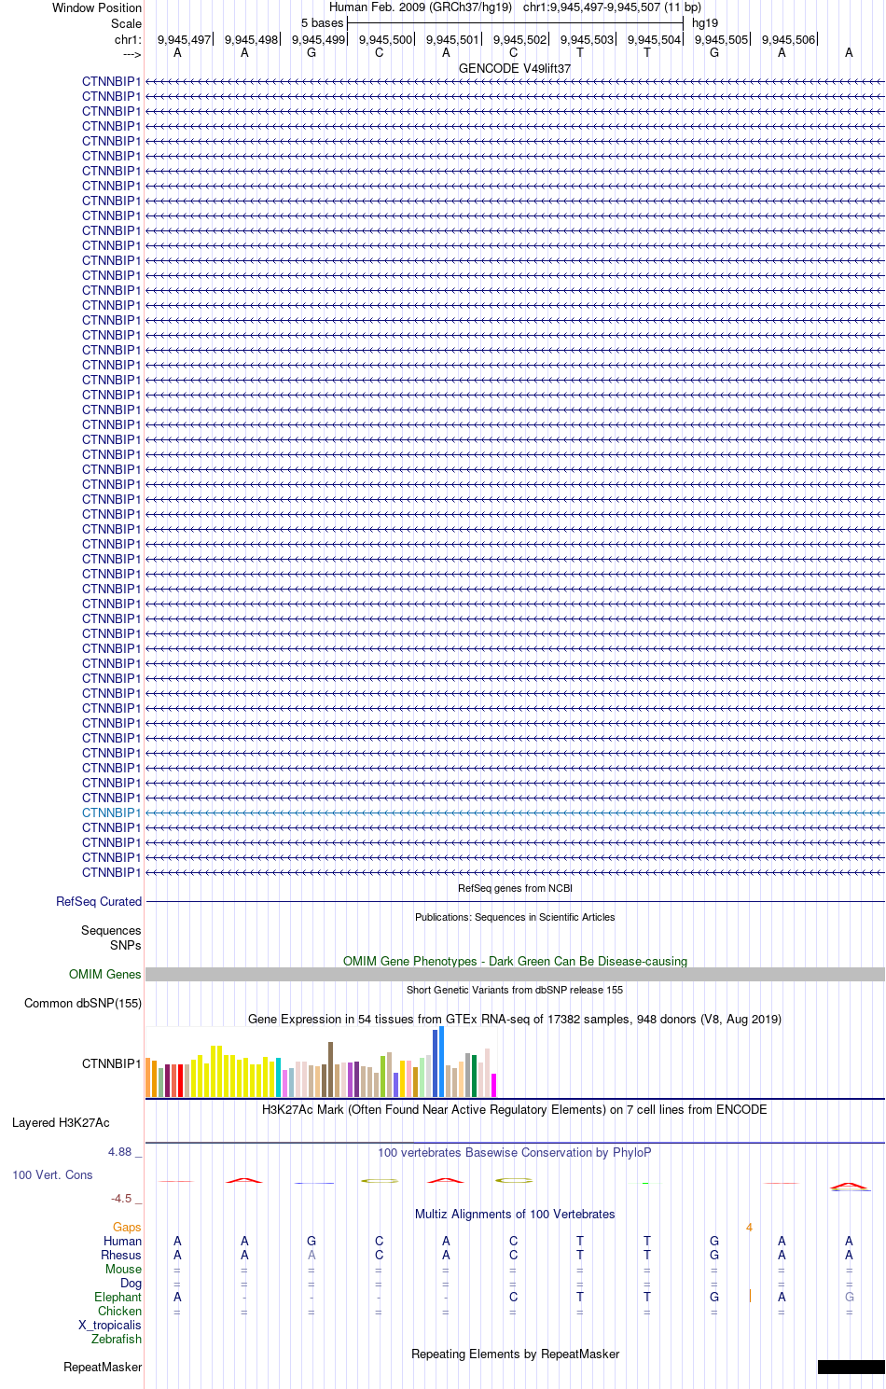The width and height of the screenshot is (886, 1389).
Task: Select the X_tropicalis species label
Action: click(x=110, y=1325)
